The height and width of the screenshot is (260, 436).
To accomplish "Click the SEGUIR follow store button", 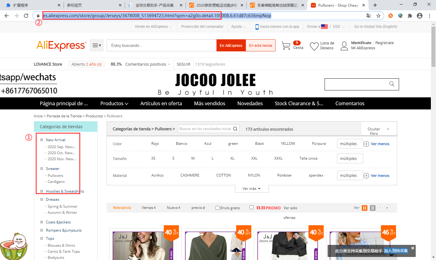I will pyautogui.click(x=183, y=64).
